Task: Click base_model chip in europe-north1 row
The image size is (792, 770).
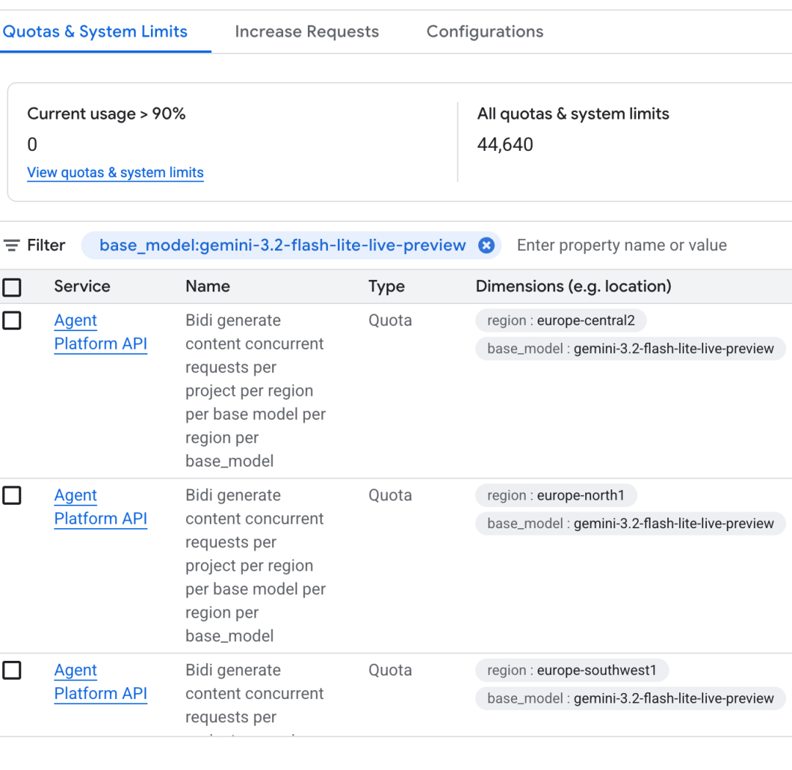Action: coord(631,524)
